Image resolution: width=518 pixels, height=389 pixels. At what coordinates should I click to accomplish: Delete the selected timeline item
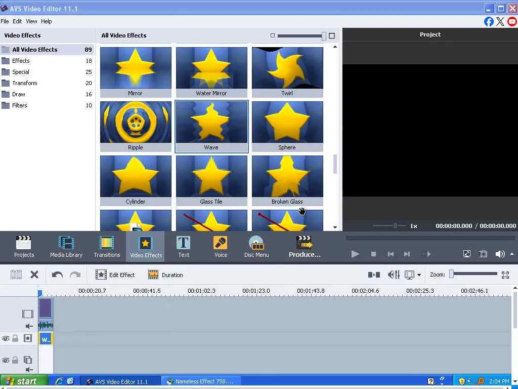[x=34, y=275]
